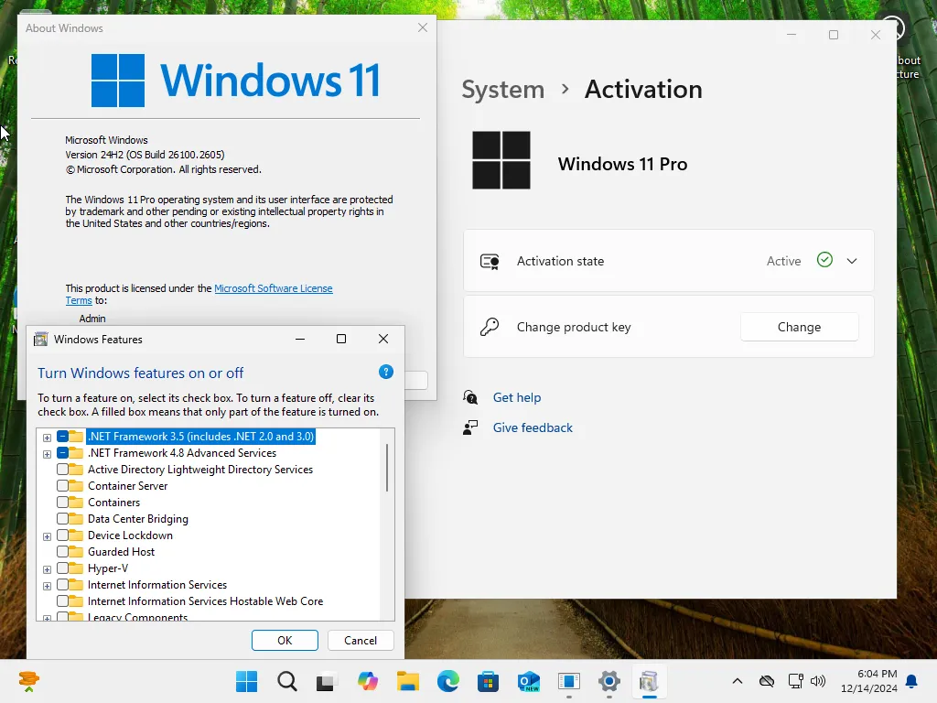Screen dimensions: 937x703
Task: Expand the Device Lockdown node
Action: coord(47,536)
